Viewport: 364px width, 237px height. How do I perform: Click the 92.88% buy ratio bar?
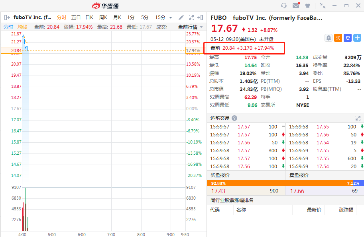coord(280,183)
